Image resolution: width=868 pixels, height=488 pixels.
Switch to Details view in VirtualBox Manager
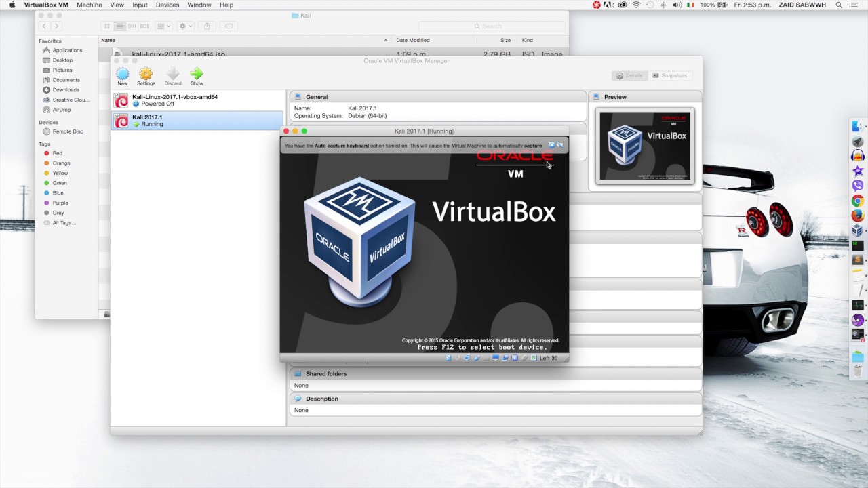tap(629, 75)
